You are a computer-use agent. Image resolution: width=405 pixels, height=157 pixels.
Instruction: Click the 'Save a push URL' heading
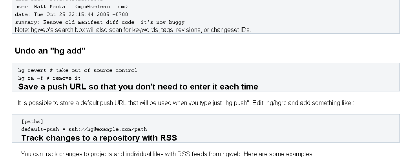point(138,87)
